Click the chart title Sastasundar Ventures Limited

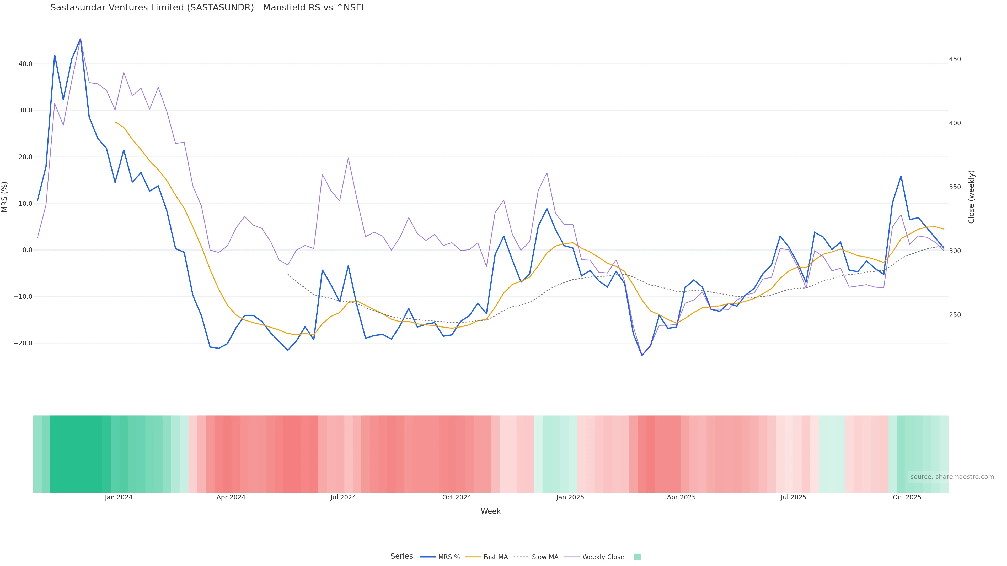(x=207, y=8)
